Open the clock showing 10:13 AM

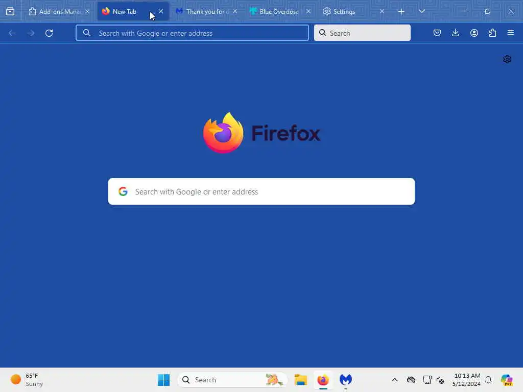point(466,380)
